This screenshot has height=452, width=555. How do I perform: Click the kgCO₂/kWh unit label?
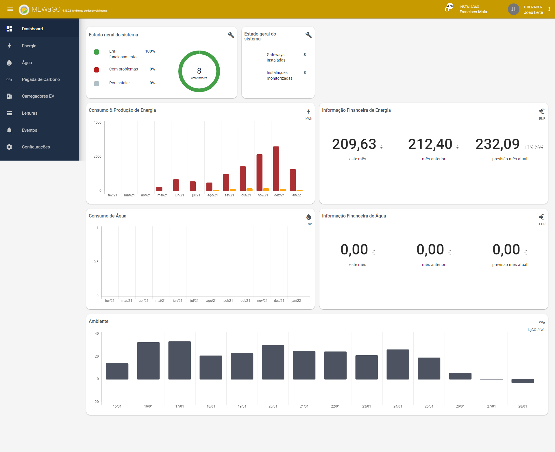[536, 330]
